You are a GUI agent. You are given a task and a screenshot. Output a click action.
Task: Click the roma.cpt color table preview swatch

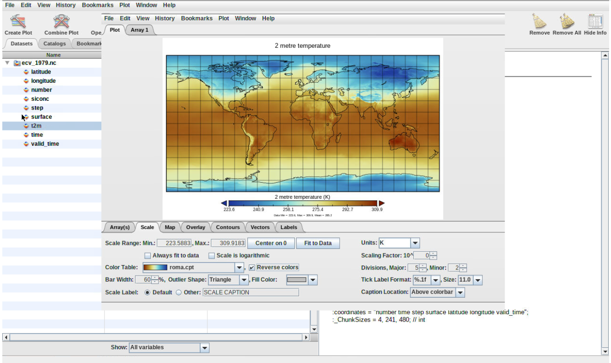(x=155, y=267)
